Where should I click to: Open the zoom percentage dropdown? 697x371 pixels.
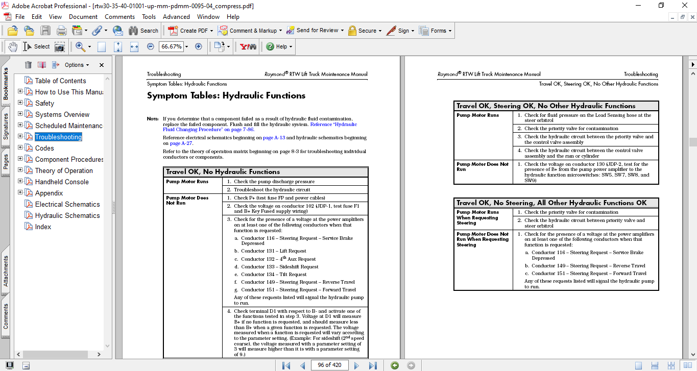[186, 46]
